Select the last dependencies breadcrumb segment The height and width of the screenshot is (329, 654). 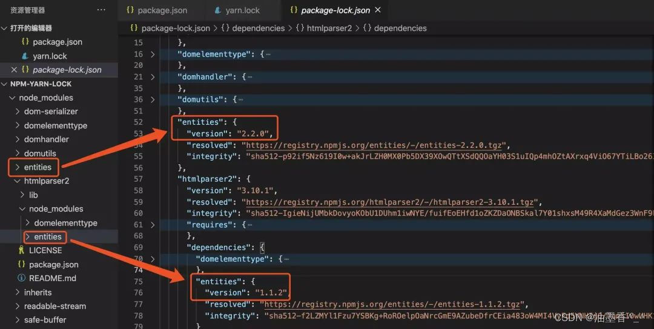[x=400, y=28]
